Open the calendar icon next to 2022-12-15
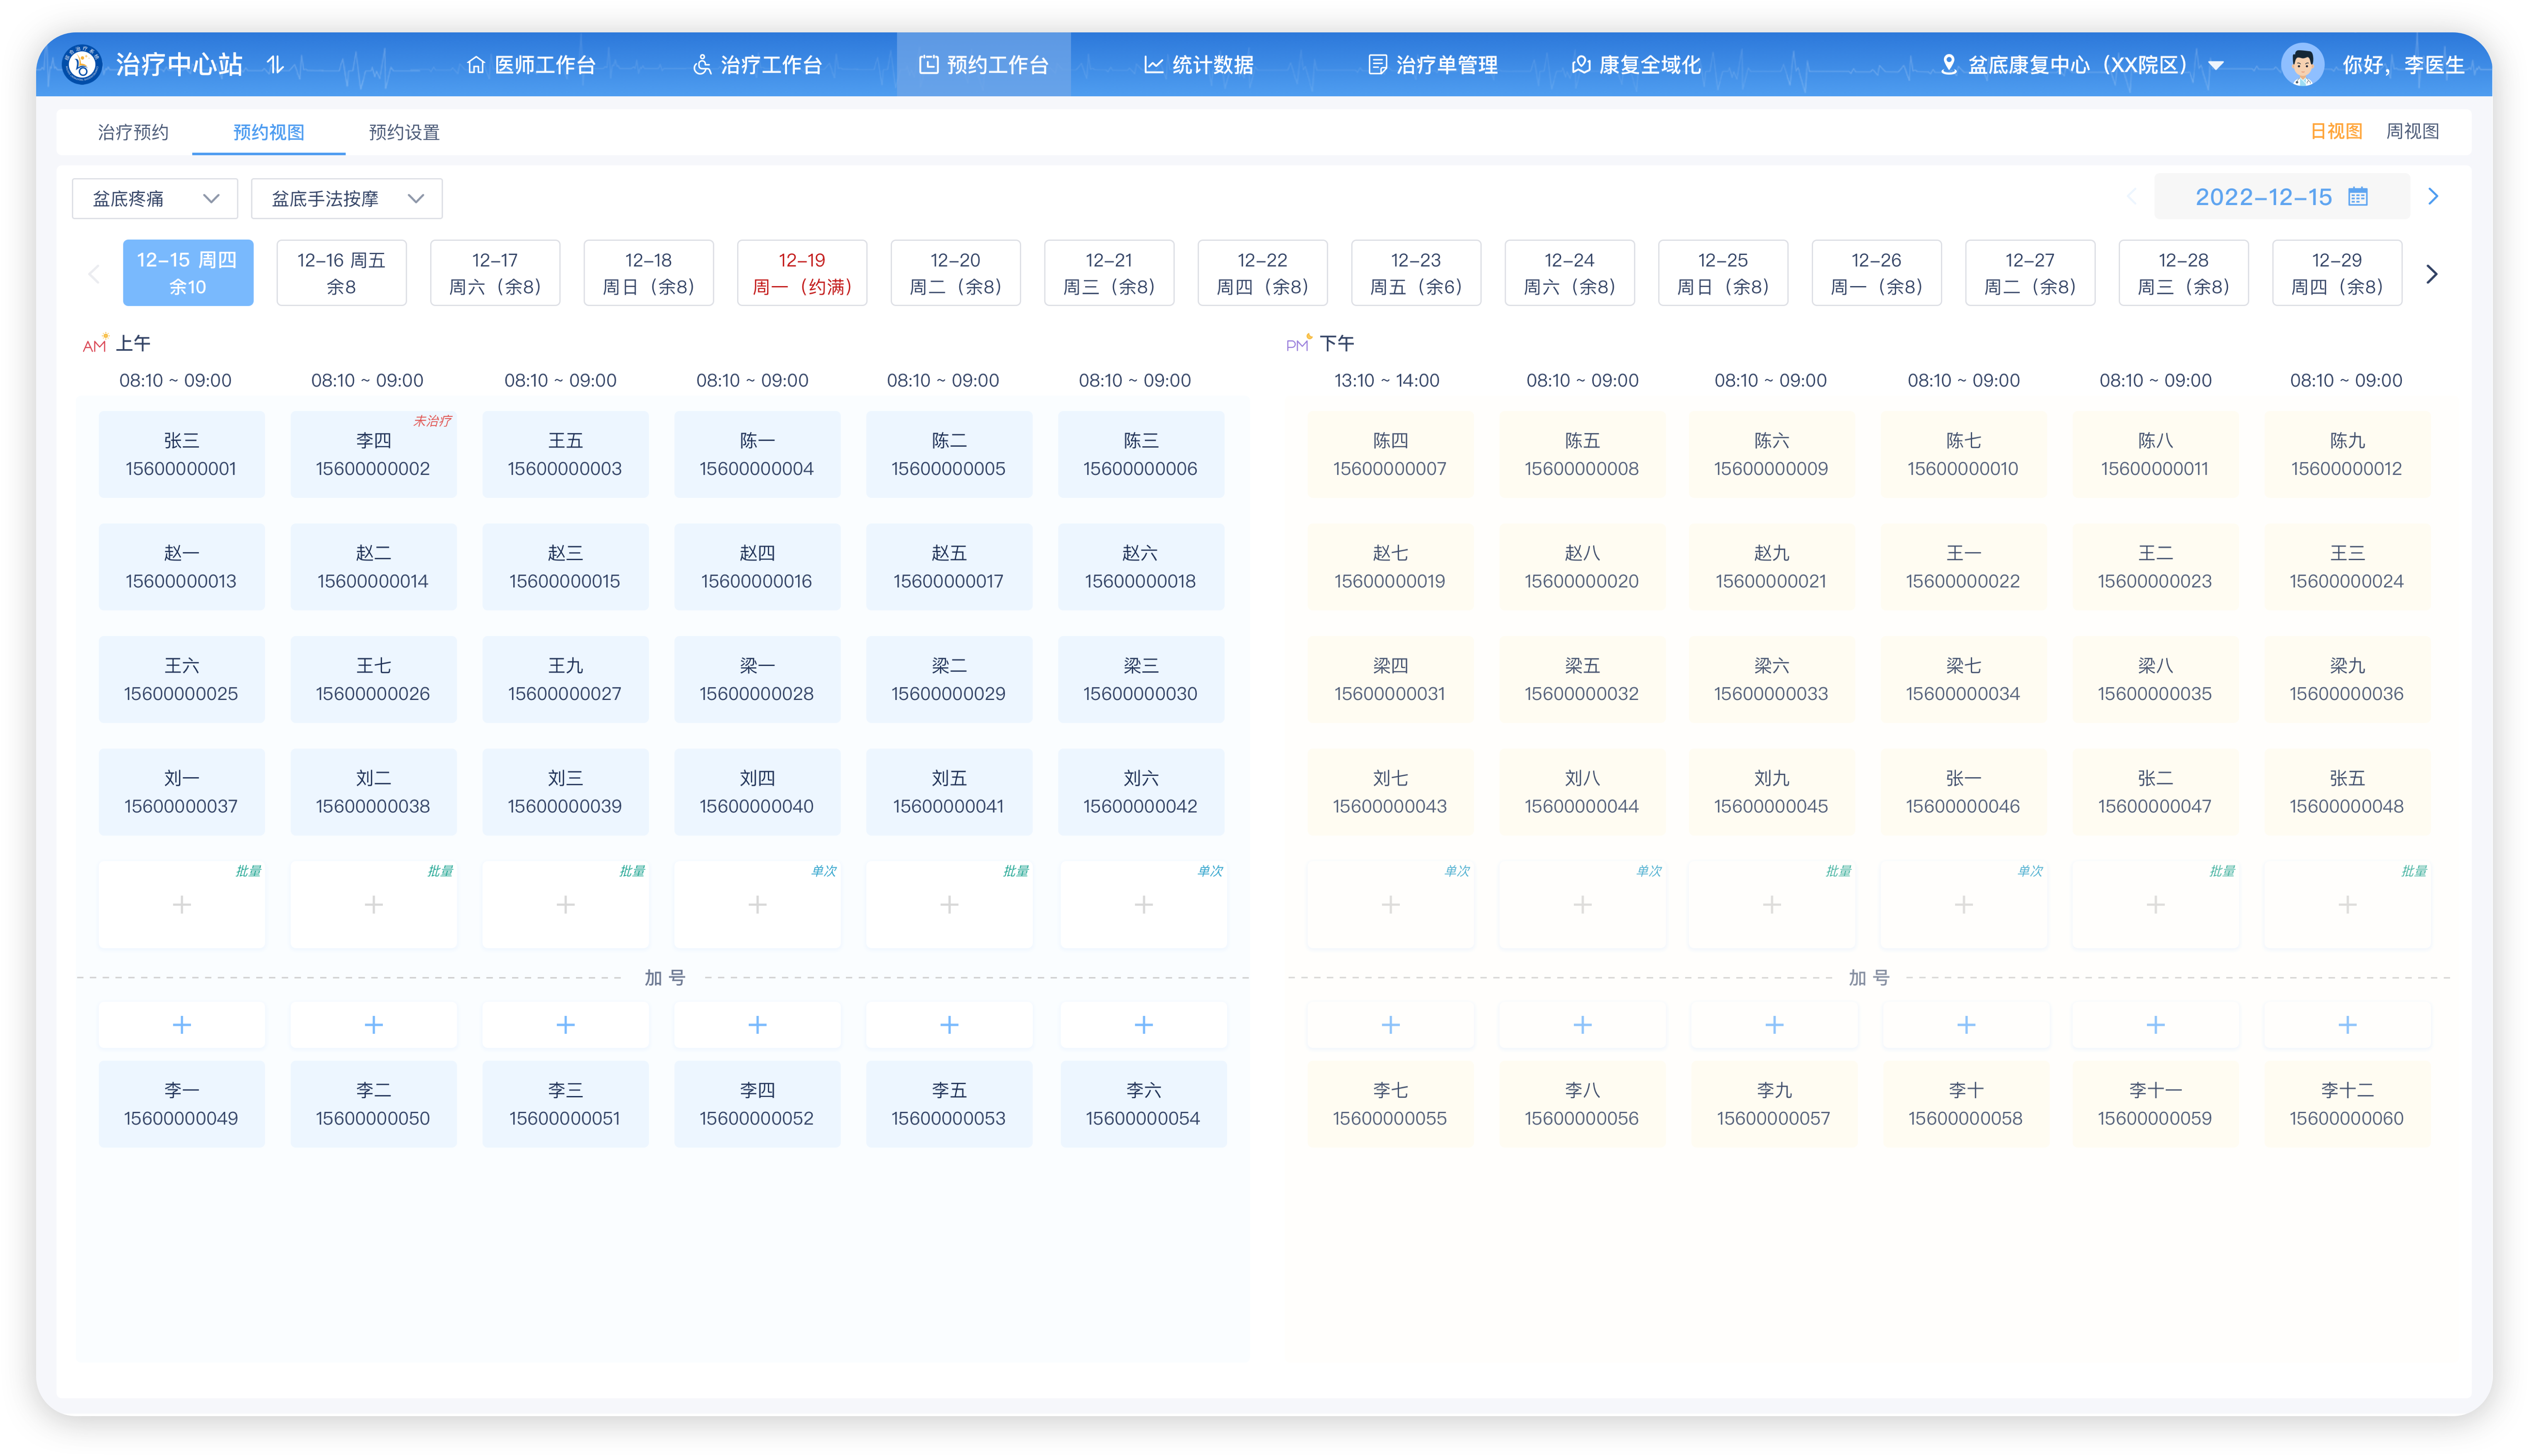The width and height of the screenshot is (2529, 1456). click(2358, 197)
